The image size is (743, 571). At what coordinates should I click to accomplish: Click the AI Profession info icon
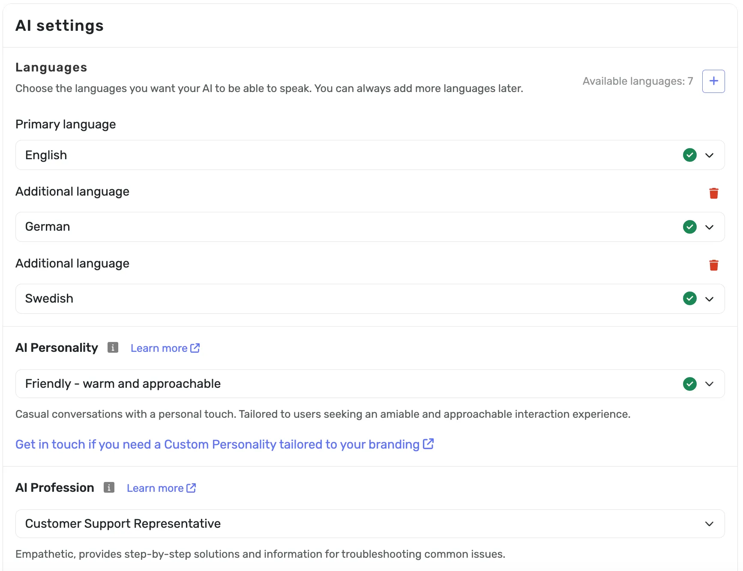pos(109,488)
